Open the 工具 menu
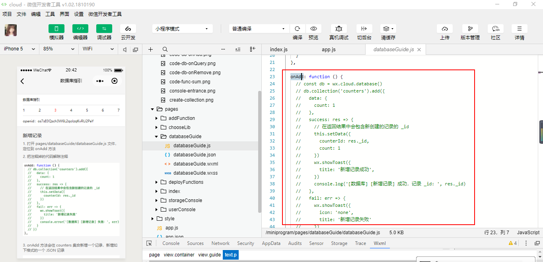The image size is (543, 262). point(50,14)
